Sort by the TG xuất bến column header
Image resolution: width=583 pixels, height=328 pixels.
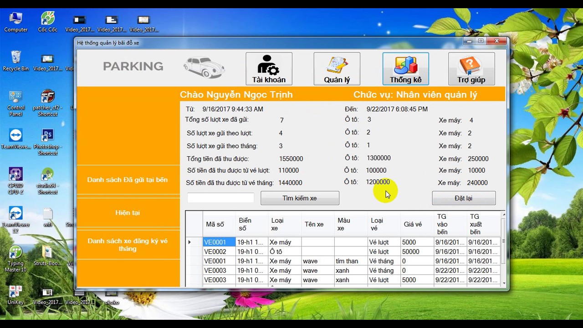pos(483,224)
